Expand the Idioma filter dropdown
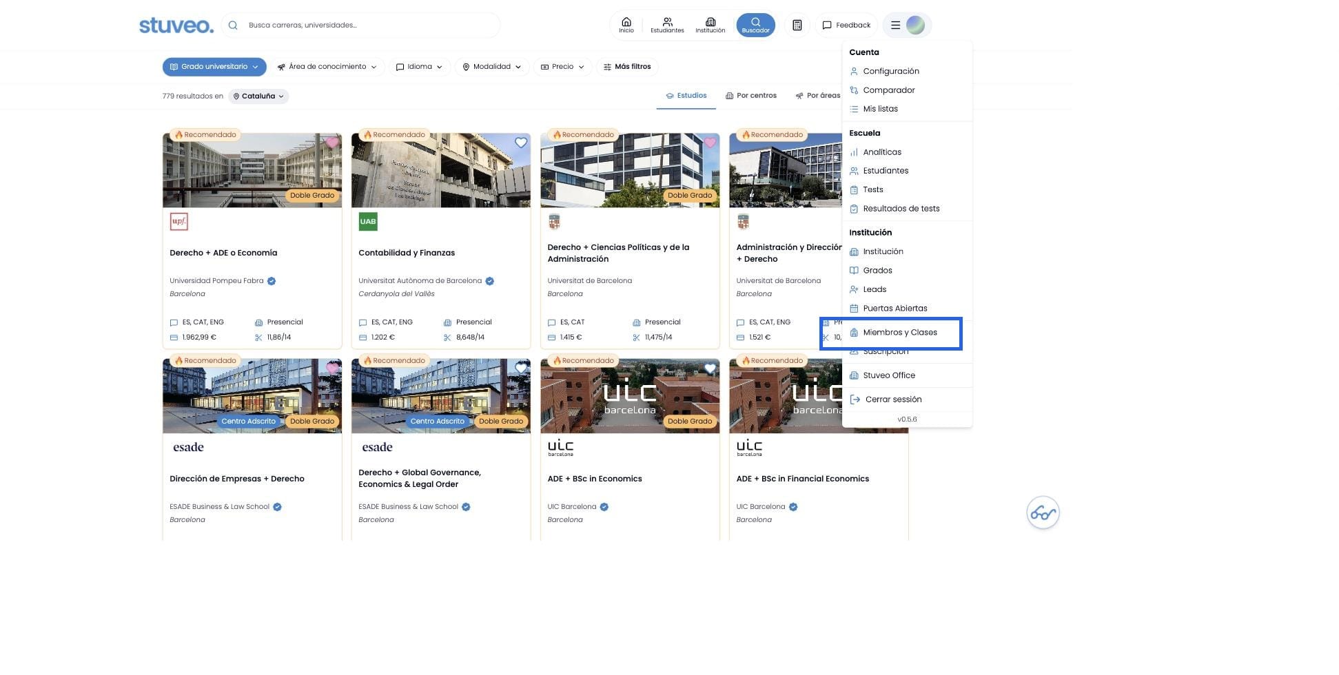The height and width of the screenshot is (675, 1339). [419, 67]
